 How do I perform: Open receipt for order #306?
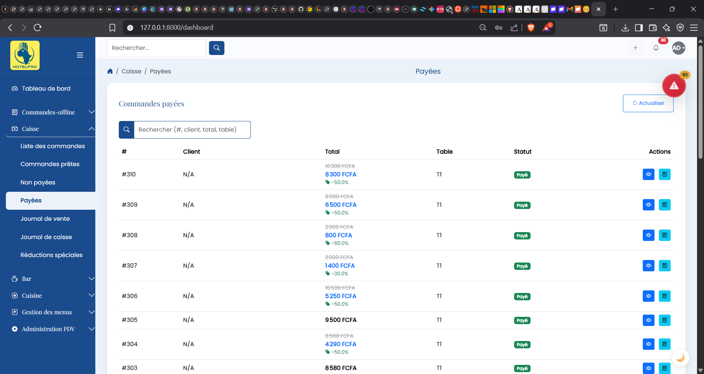tap(665, 296)
